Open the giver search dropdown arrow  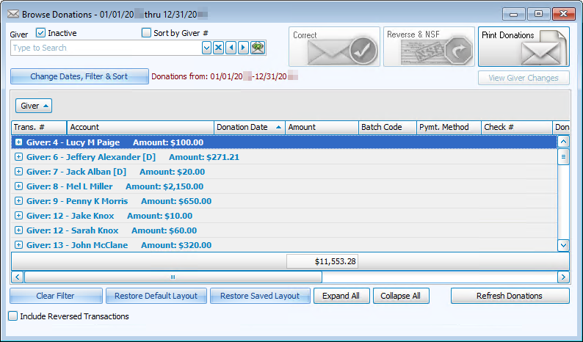[x=206, y=48]
